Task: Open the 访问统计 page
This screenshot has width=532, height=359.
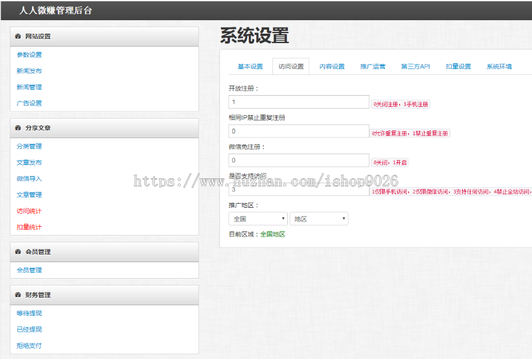Action: pyautogui.click(x=28, y=211)
